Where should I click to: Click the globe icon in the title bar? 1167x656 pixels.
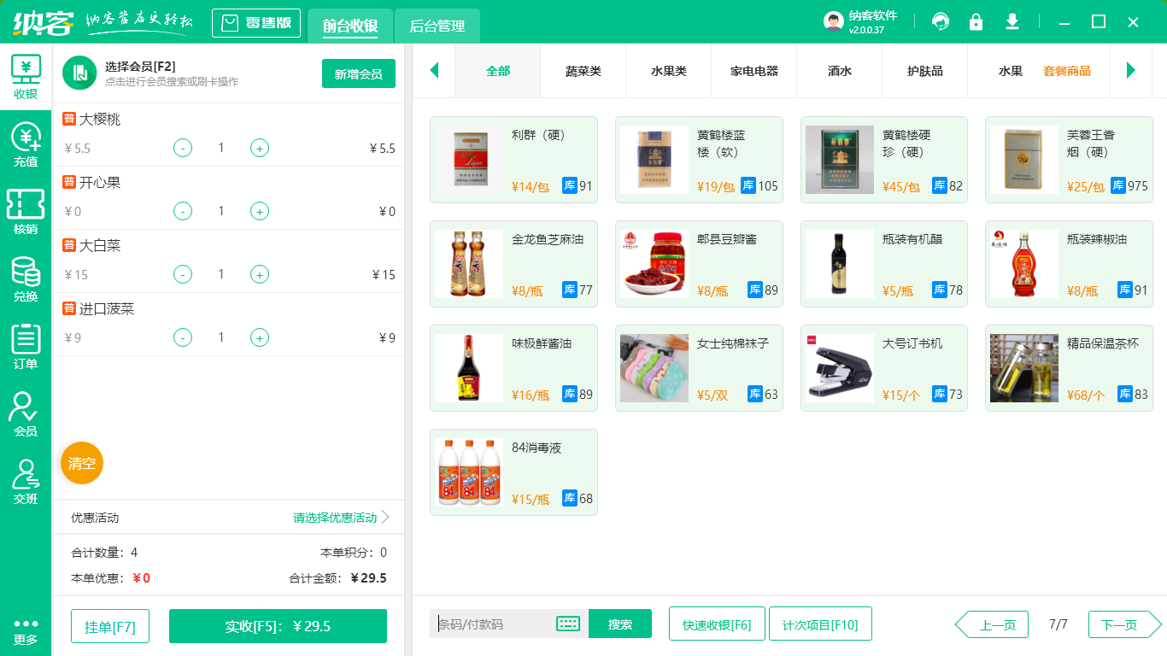click(940, 21)
